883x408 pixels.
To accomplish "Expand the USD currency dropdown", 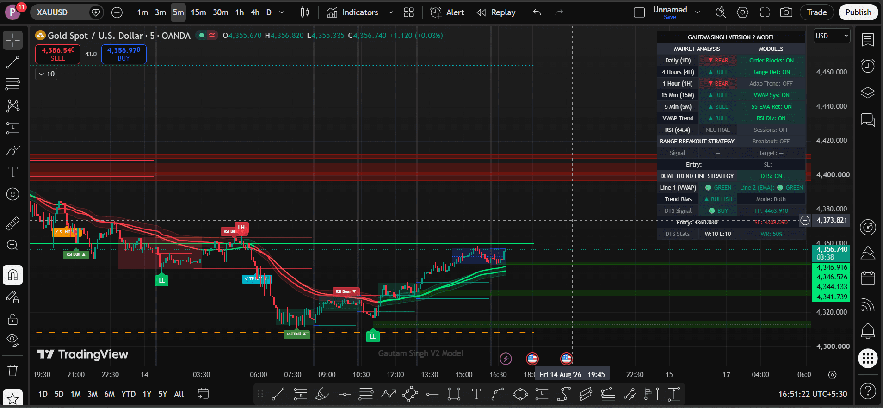I will [x=832, y=36].
